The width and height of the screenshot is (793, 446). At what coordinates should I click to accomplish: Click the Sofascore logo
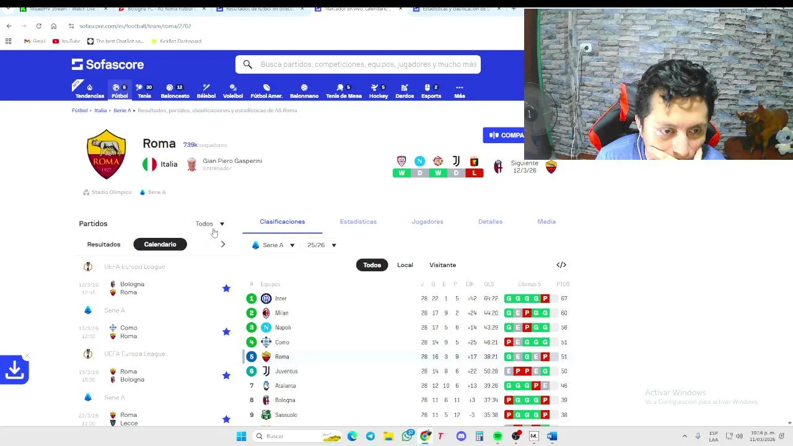click(x=108, y=64)
